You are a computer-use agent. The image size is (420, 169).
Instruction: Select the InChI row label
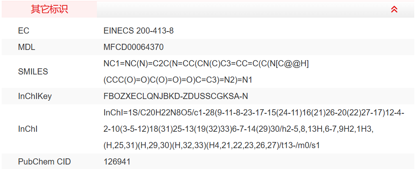pyautogui.click(x=27, y=129)
